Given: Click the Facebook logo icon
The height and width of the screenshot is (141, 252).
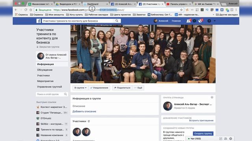Looking at the screenshot, I should (39, 21).
